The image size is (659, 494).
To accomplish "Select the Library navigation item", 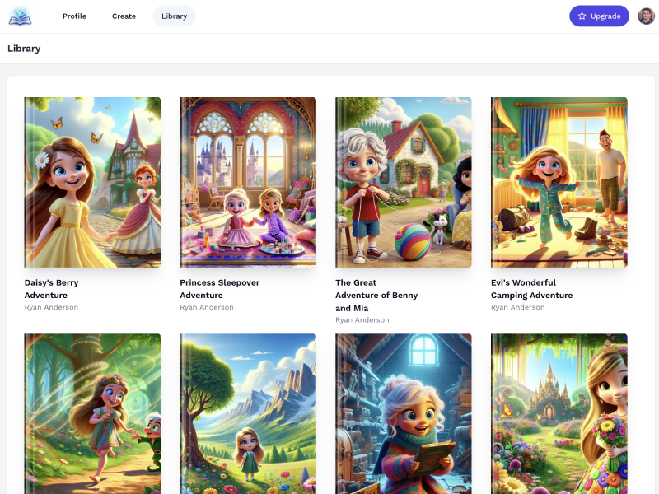I will 174,16.
